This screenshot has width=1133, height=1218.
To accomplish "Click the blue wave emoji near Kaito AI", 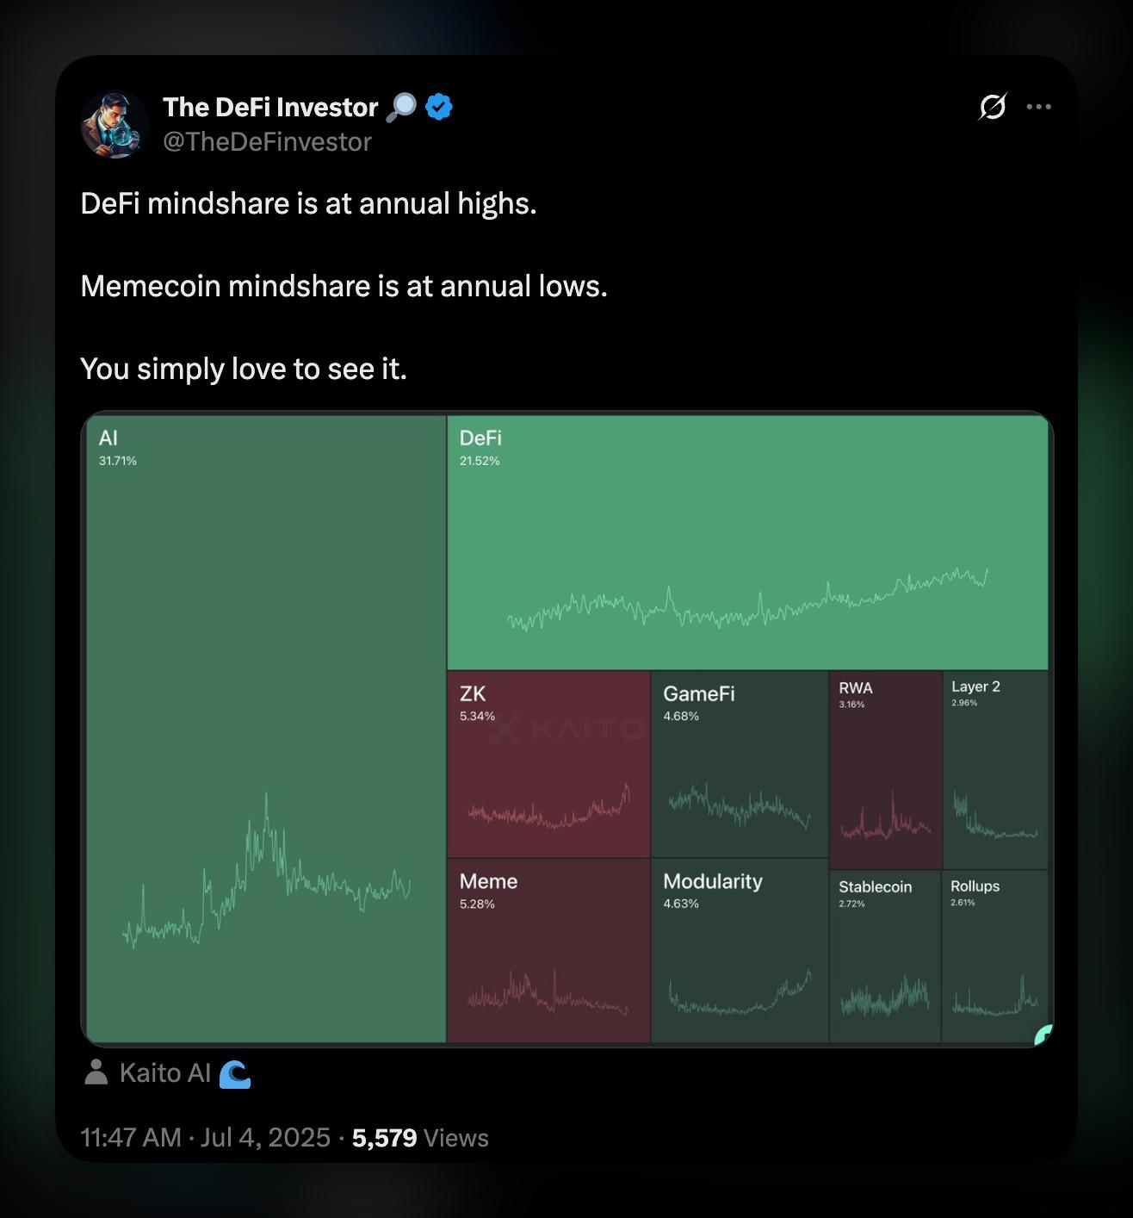I will [x=234, y=1073].
